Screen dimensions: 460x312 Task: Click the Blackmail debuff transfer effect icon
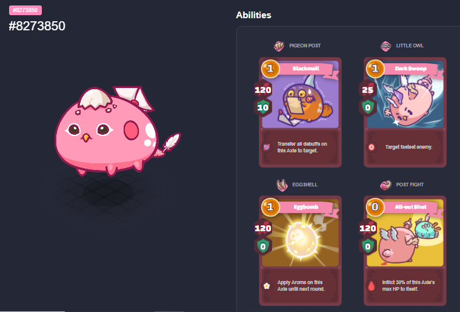click(x=267, y=147)
